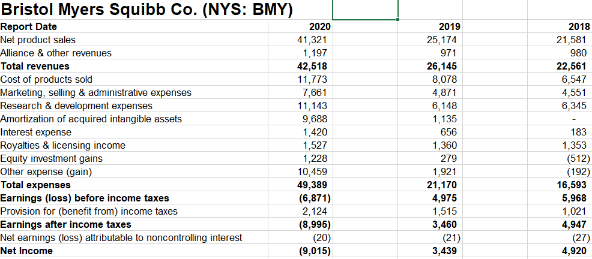Select Marketing expenses value 4,871
Image resolution: width=592 pixels, height=259 pixels.
(x=446, y=93)
